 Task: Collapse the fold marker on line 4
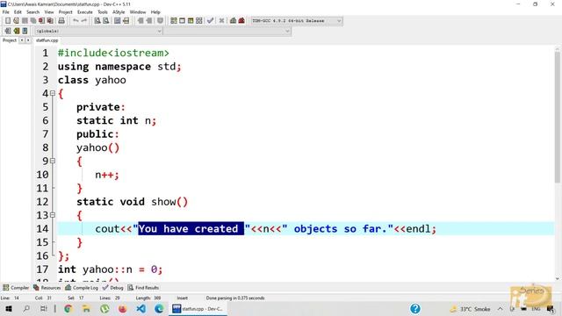[53, 93]
